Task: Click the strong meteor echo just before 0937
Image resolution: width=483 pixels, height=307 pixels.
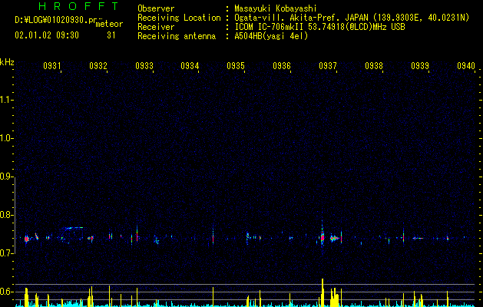Action: (x=323, y=237)
